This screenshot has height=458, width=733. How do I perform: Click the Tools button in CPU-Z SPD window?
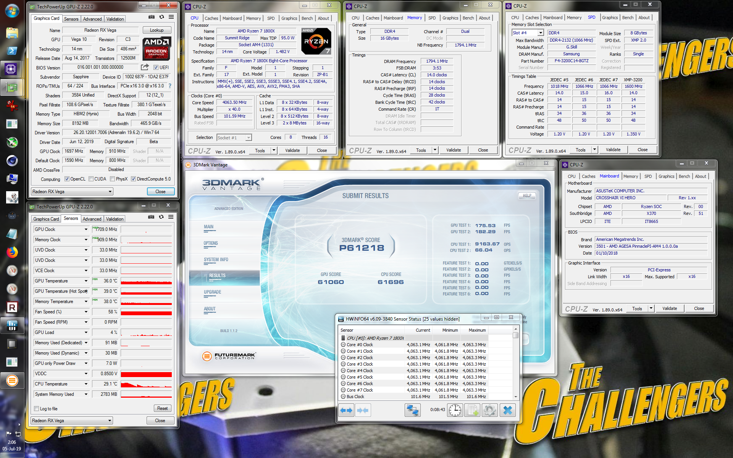pyautogui.click(x=580, y=150)
